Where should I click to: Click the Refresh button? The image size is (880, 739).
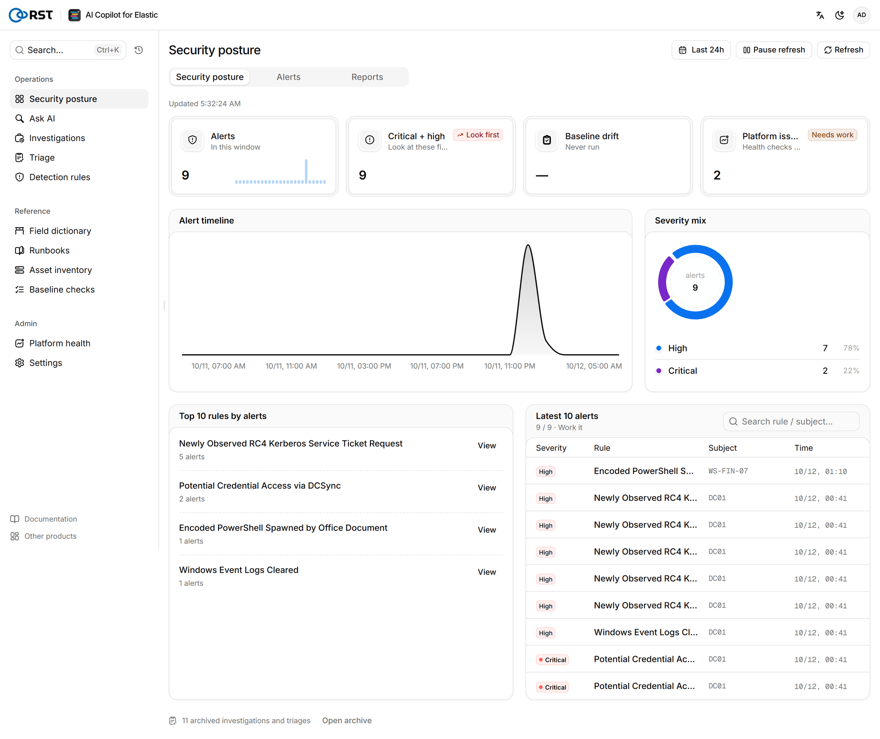(x=843, y=50)
